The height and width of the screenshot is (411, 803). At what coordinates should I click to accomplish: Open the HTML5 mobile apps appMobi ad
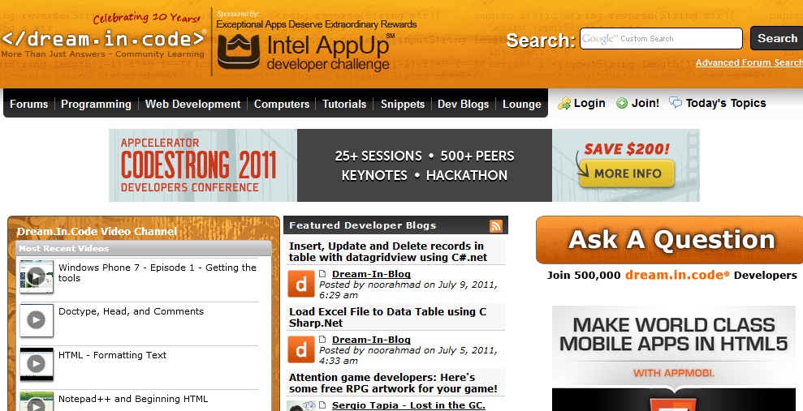(x=673, y=358)
